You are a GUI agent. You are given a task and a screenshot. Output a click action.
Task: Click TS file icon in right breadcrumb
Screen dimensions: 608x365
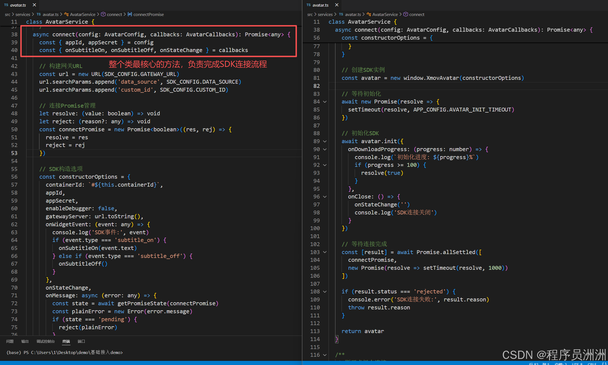tap(341, 14)
